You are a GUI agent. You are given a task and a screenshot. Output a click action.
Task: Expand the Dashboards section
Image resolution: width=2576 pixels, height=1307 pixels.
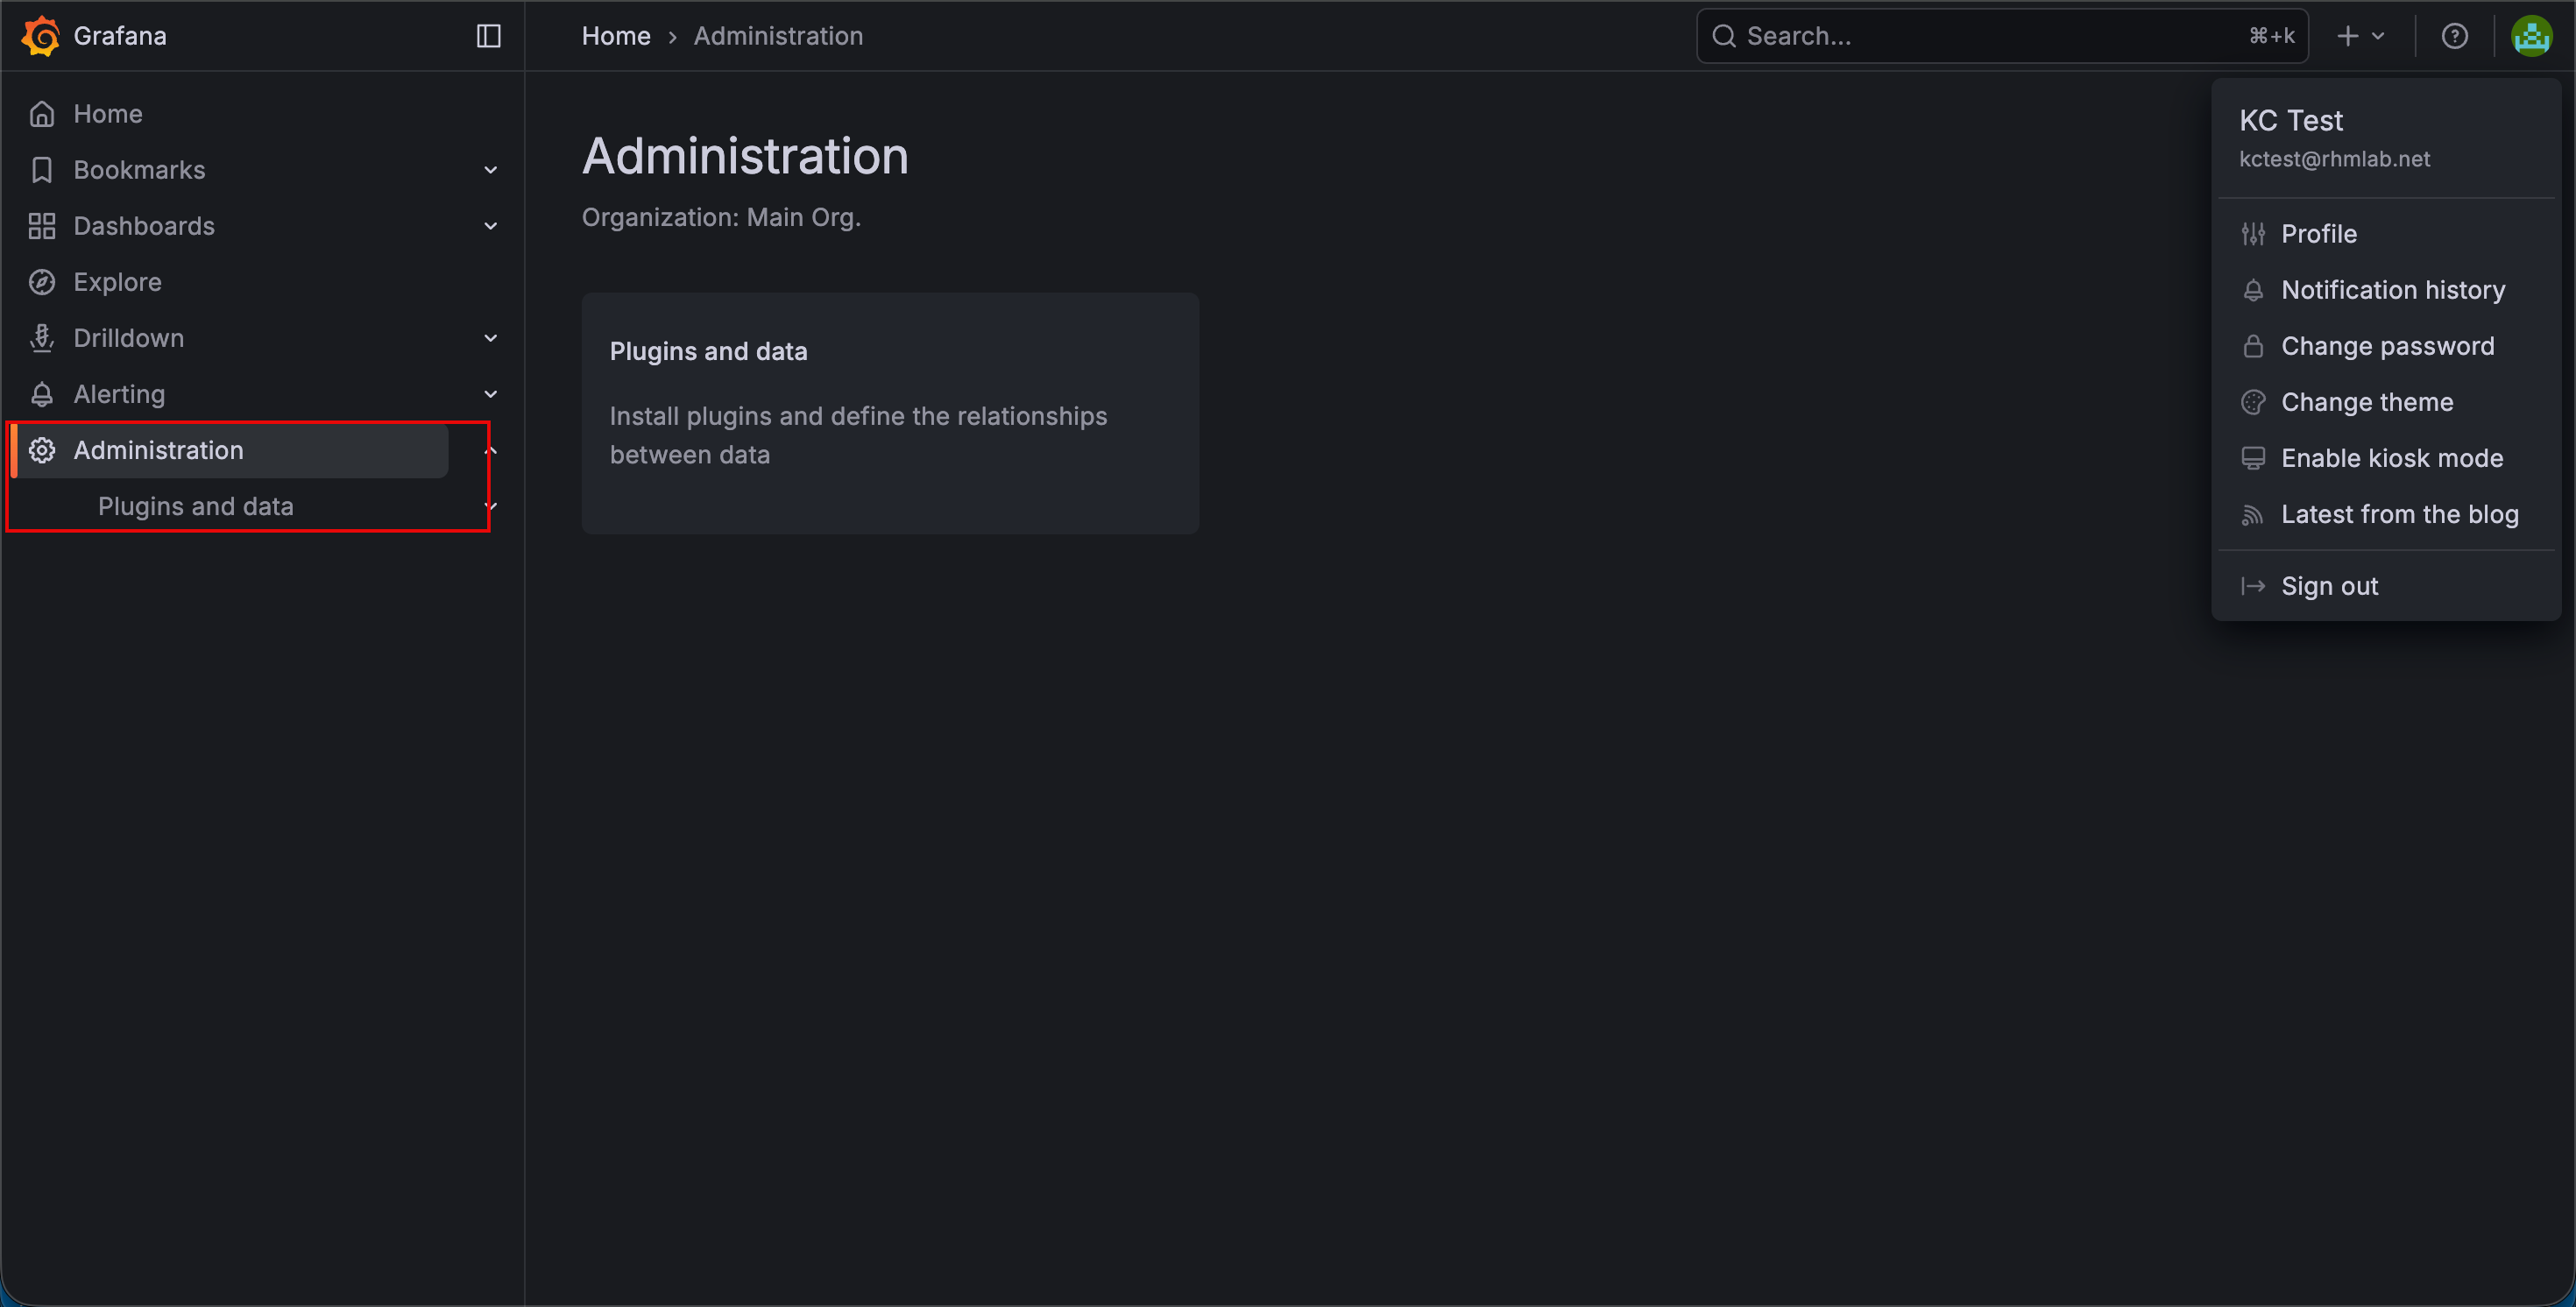[489, 225]
